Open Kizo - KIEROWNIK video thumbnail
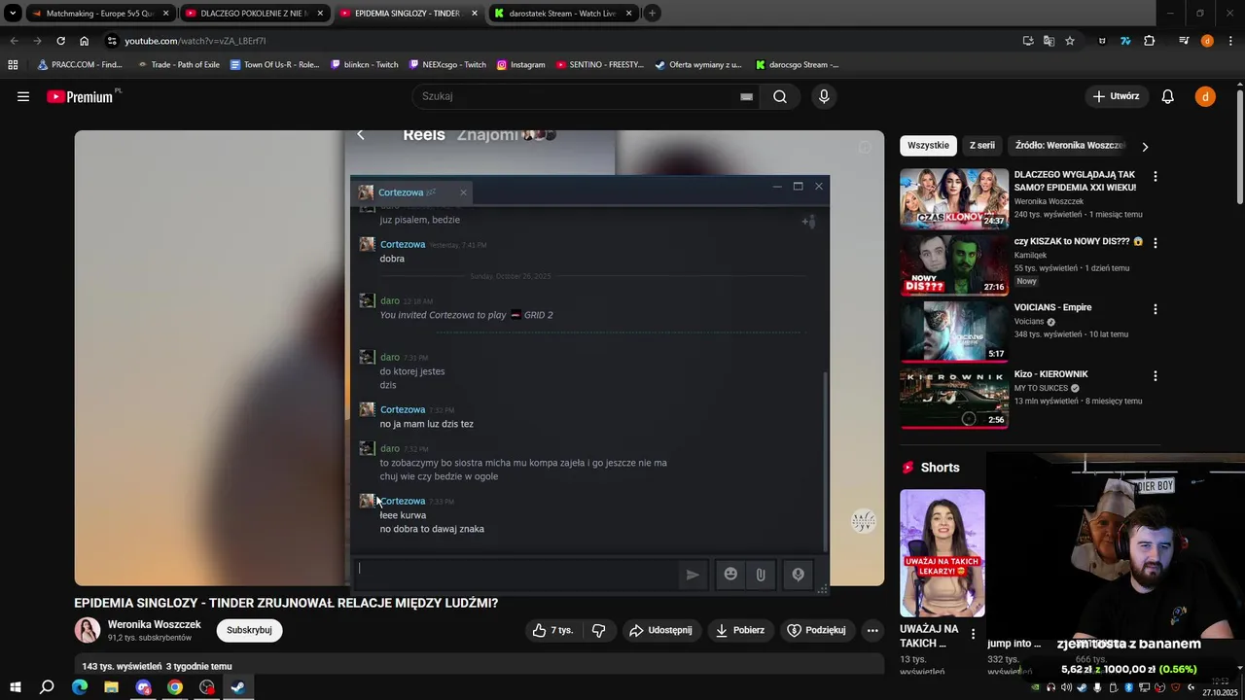 pyautogui.click(x=954, y=399)
